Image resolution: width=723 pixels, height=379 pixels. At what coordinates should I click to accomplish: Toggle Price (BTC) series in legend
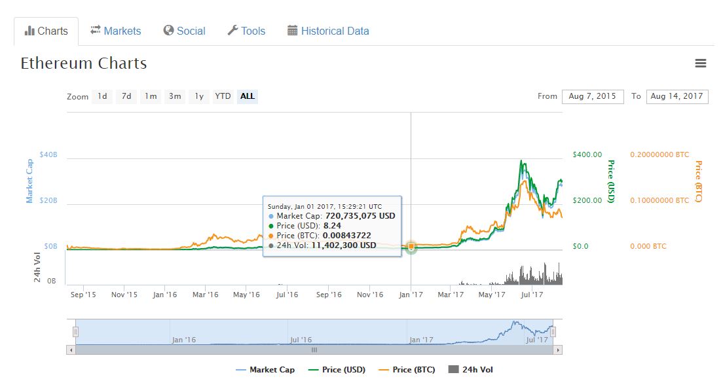pyautogui.click(x=407, y=370)
